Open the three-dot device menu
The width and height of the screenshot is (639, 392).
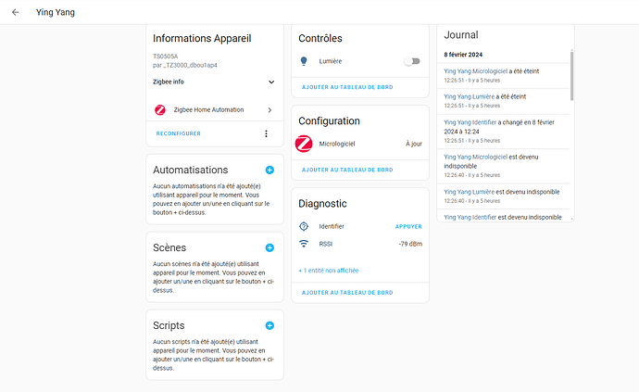[266, 133]
